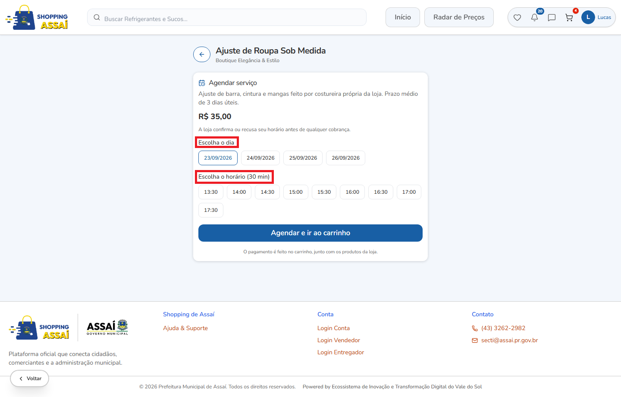Click email secti@assai.pr.gov.br
This screenshot has width=621, height=397.
510,340
